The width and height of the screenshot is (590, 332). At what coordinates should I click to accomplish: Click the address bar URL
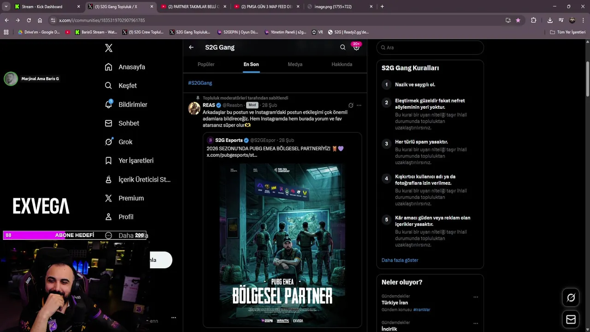(102, 20)
